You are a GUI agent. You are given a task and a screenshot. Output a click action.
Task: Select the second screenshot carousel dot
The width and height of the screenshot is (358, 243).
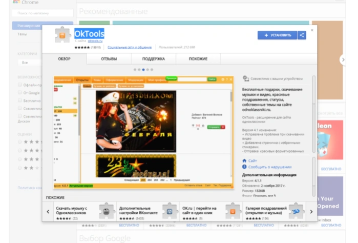coord(139,70)
